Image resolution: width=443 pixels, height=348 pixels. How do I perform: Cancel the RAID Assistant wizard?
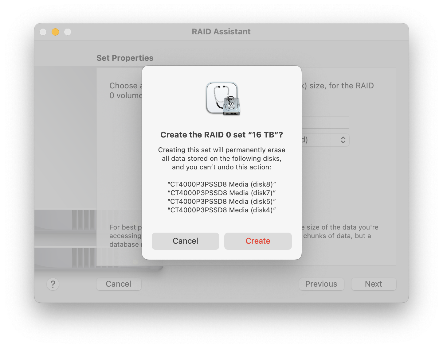click(x=119, y=284)
